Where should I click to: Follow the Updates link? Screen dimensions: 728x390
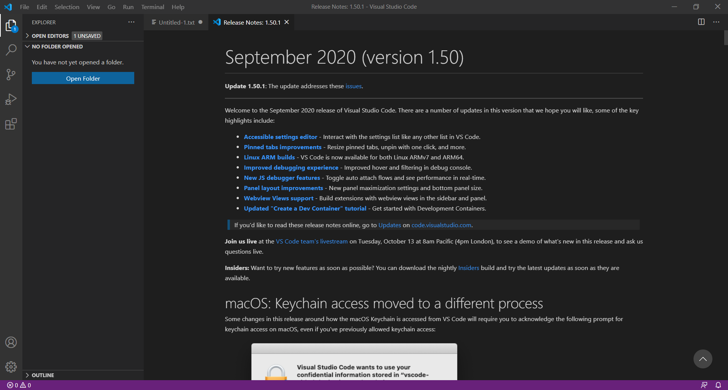389,225
